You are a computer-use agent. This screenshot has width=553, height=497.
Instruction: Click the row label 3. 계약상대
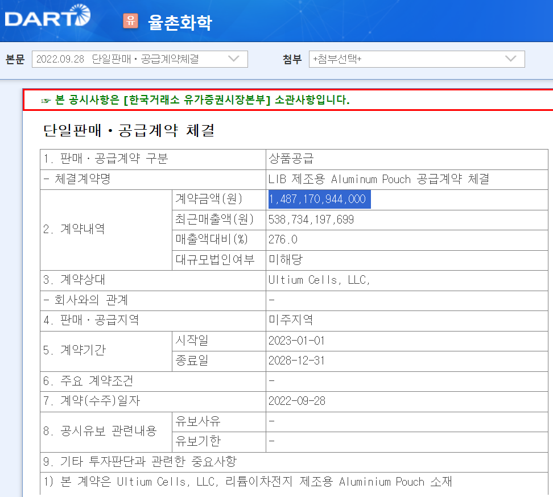74,280
